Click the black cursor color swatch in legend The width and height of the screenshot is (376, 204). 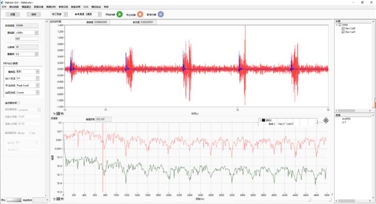click(263, 121)
